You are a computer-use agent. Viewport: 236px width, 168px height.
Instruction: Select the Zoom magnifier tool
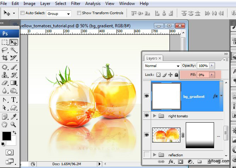coord(13,124)
